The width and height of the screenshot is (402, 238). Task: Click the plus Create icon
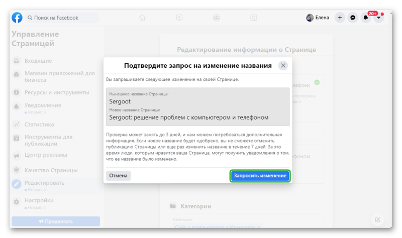[x=340, y=18]
